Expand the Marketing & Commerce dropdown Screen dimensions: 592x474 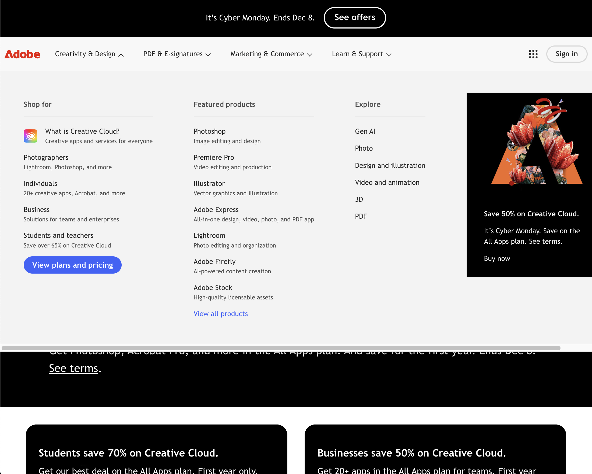point(271,54)
